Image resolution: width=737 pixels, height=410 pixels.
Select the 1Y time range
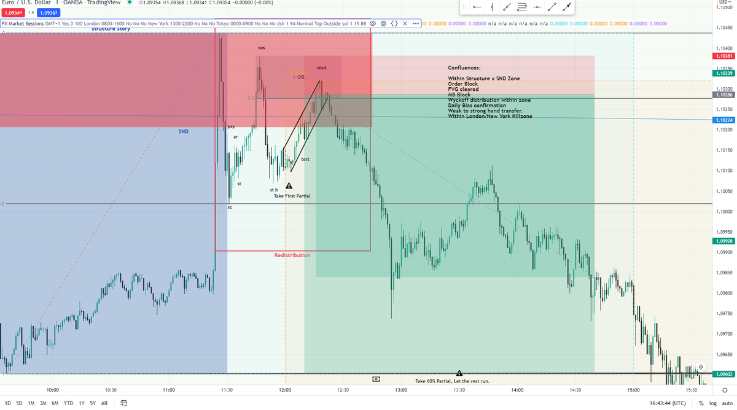81,403
